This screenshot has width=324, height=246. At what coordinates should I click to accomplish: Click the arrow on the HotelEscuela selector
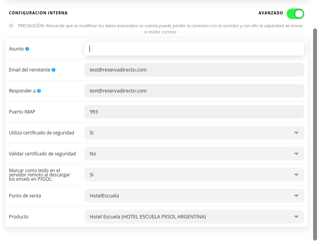tap(296, 196)
